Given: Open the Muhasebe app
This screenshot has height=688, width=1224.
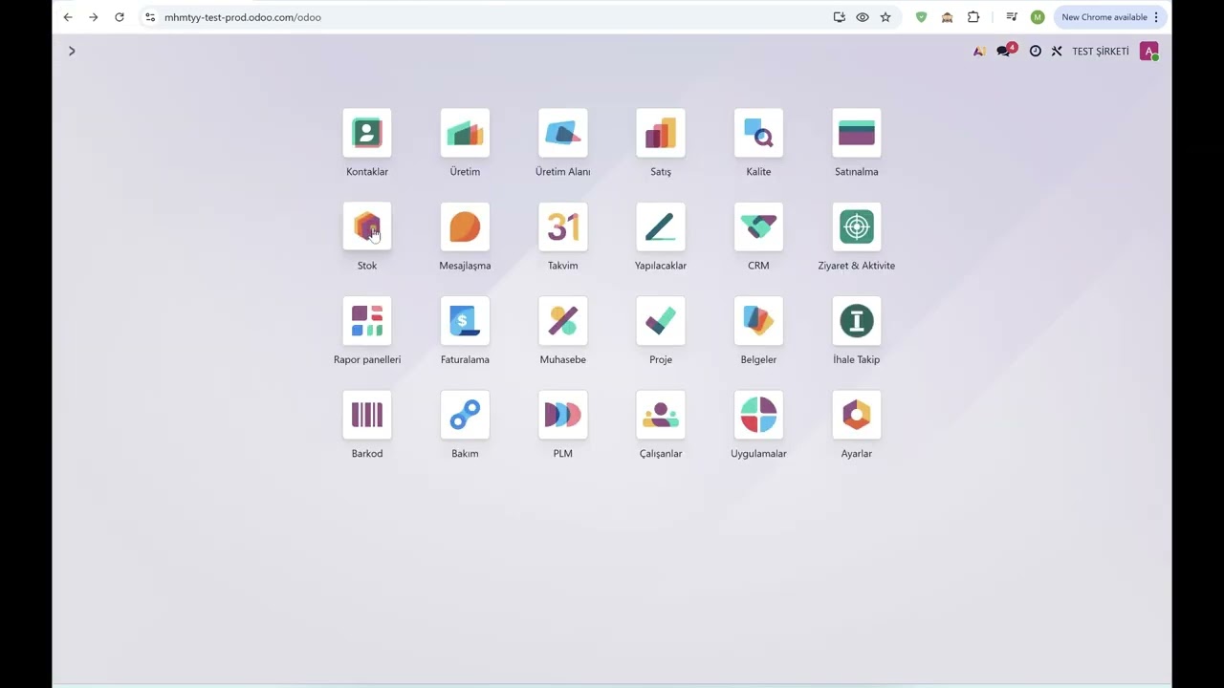Looking at the screenshot, I should pyautogui.click(x=563, y=321).
